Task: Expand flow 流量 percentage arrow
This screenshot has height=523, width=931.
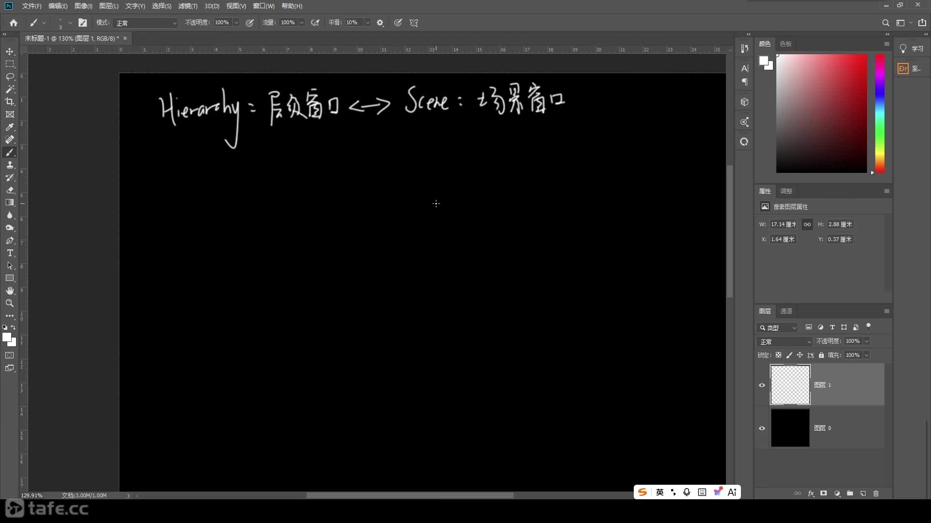Action: pos(302,23)
